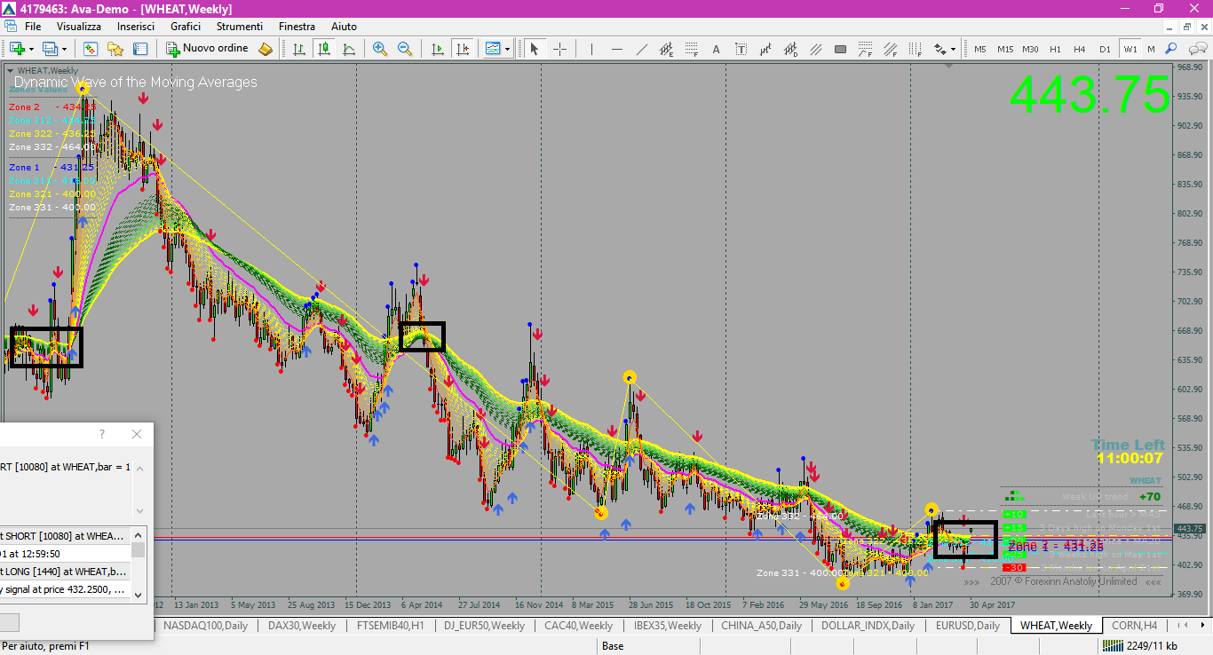The height and width of the screenshot is (655, 1213).
Task: Select the rectangle shape drawing tool
Action: coord(840,49)
